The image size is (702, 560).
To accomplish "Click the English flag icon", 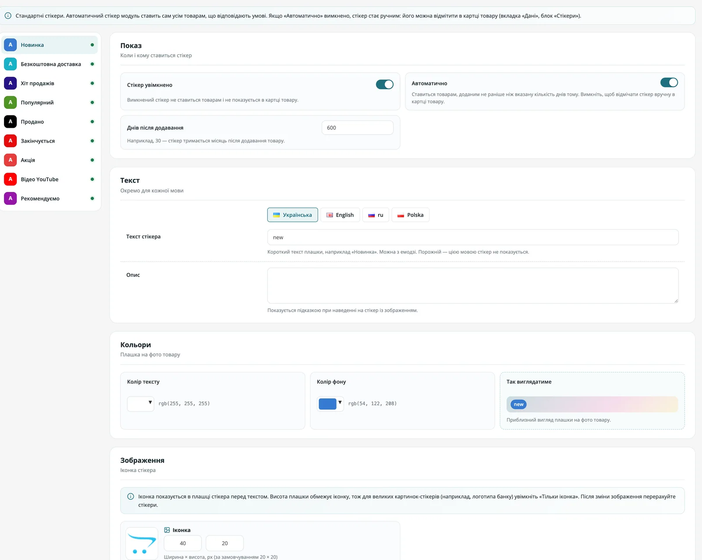I will click(330, 215).
